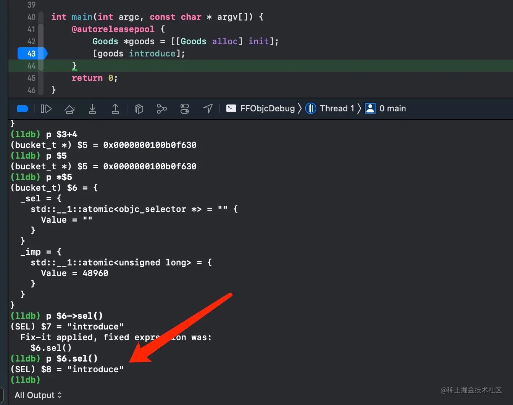Click line number 44 in the gutter
The width and height of the screenshot is (513, 405).
31,66
